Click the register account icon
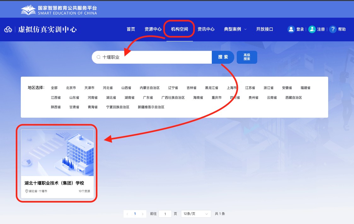Image resolution: width=354 pixels, height=224 pixels. [x=312, y=29]
